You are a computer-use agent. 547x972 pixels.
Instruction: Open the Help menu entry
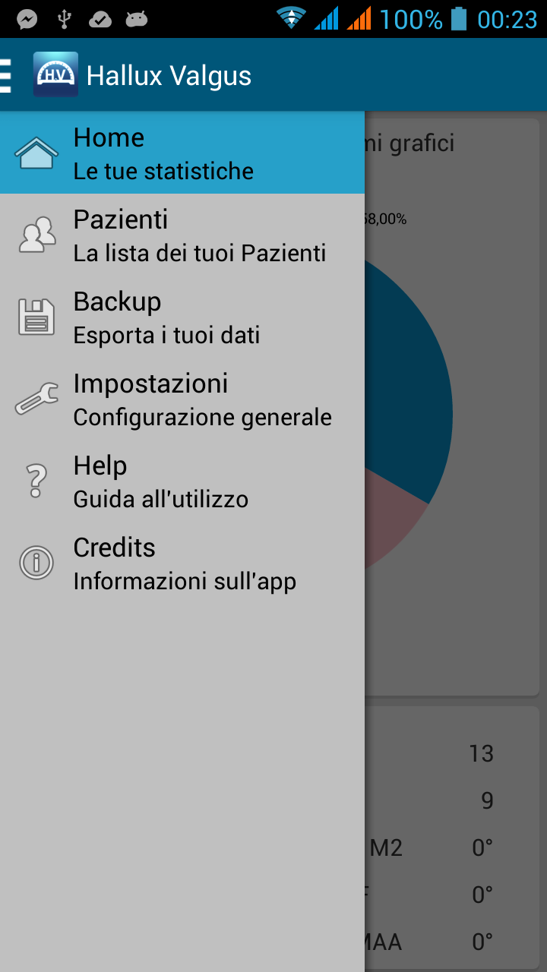pos(100,465)
